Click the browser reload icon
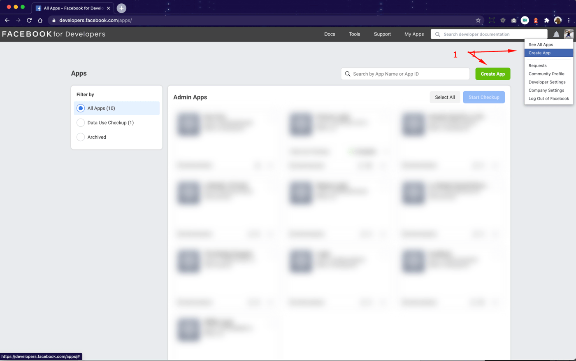The width and height of the screenshot is (576, 361). 29,20
